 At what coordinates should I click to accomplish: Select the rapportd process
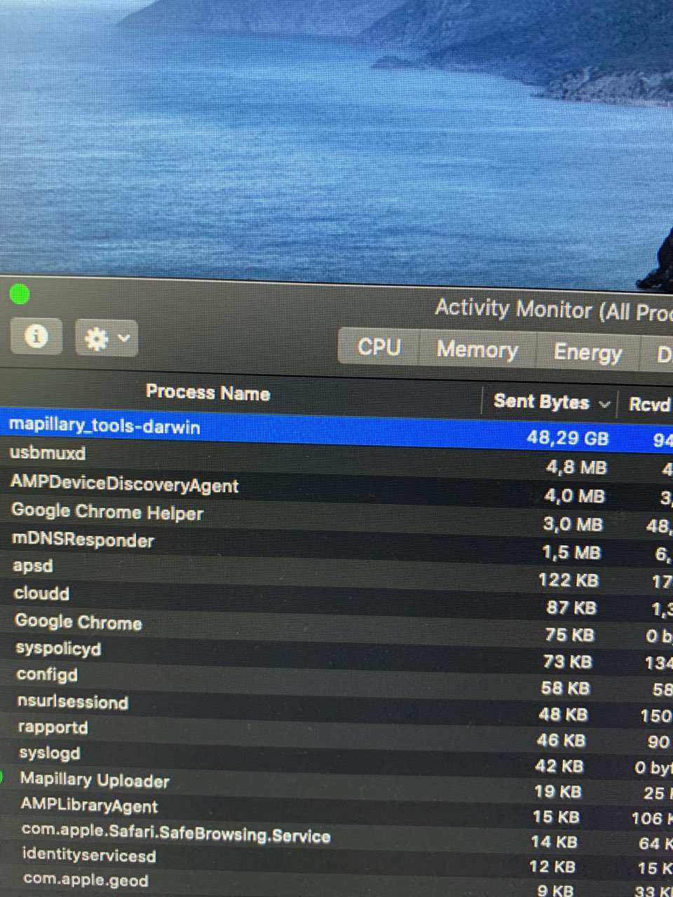pyautogui.click(x=53, y=727)
